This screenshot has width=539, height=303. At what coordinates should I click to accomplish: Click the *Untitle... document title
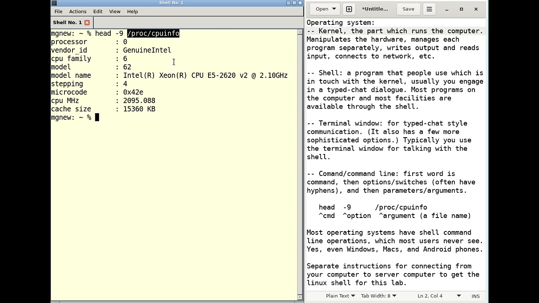coord(375,9)
